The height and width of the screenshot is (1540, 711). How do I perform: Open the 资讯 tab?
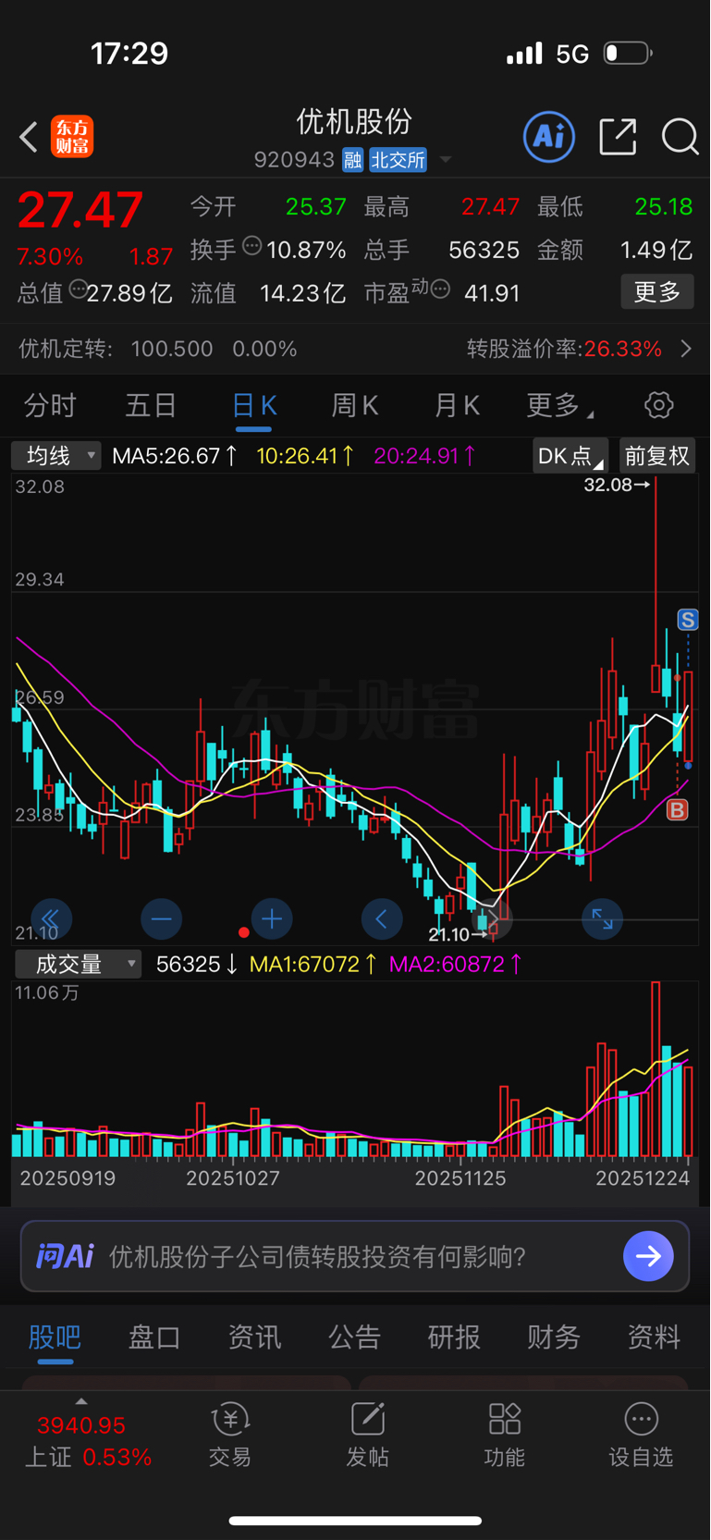click(254, 1337)
